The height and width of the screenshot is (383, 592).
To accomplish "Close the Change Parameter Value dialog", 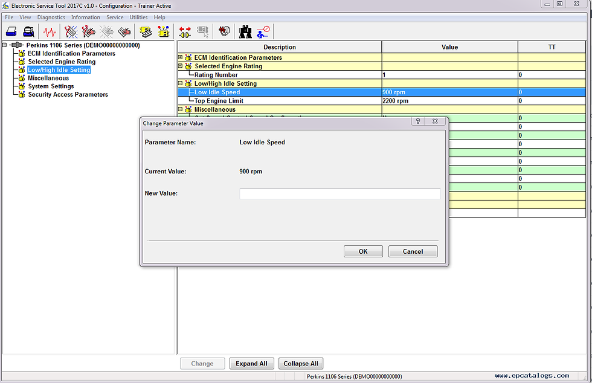I will [x=435, y=121].
